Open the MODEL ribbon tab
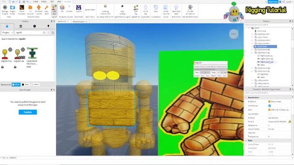This screenshot has width=294, height=165. coord(44,1)
